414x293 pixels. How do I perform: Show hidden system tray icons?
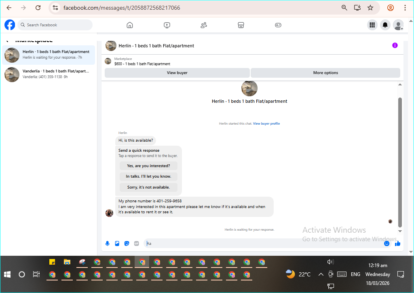pyautogui.click(x=321, y=274)
